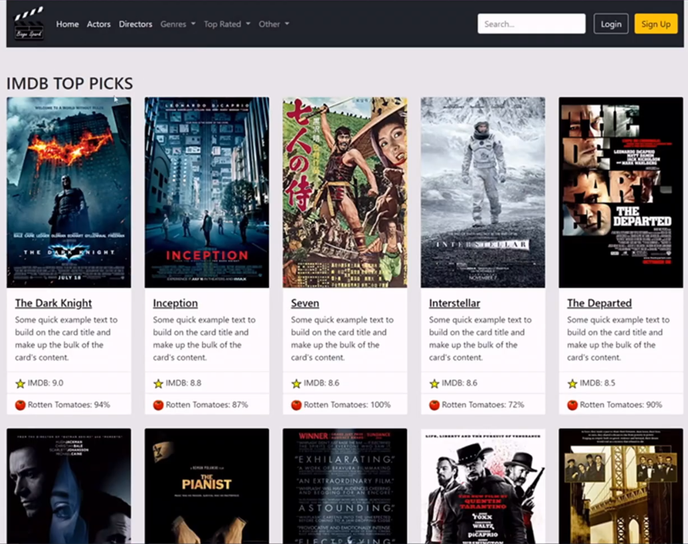Viewport: 688px width, 544px height.
Task: Click the Tarantino film poster in second row
Action: [483, 486]
